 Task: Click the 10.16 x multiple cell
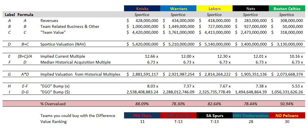[296, 56]
